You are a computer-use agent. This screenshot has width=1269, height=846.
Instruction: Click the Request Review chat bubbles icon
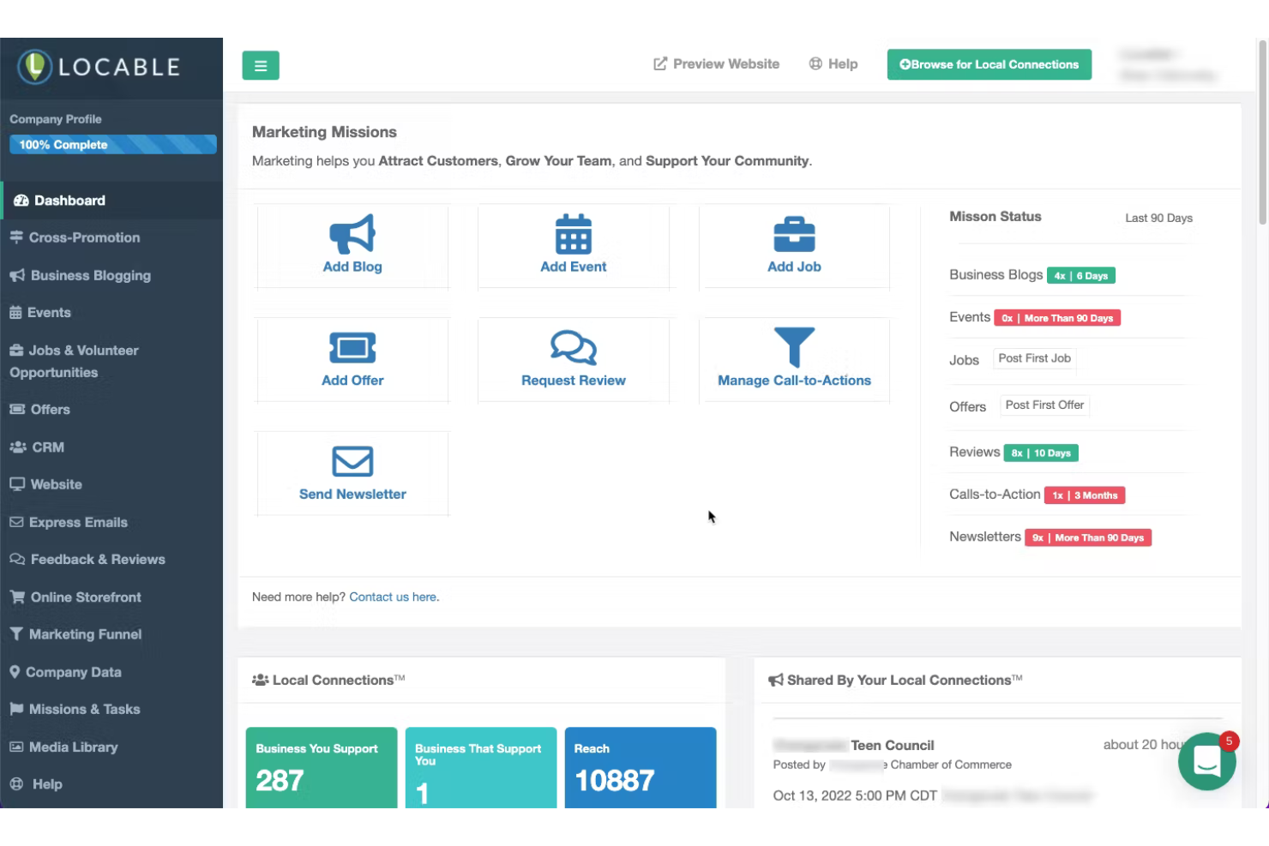pos(574,348)
